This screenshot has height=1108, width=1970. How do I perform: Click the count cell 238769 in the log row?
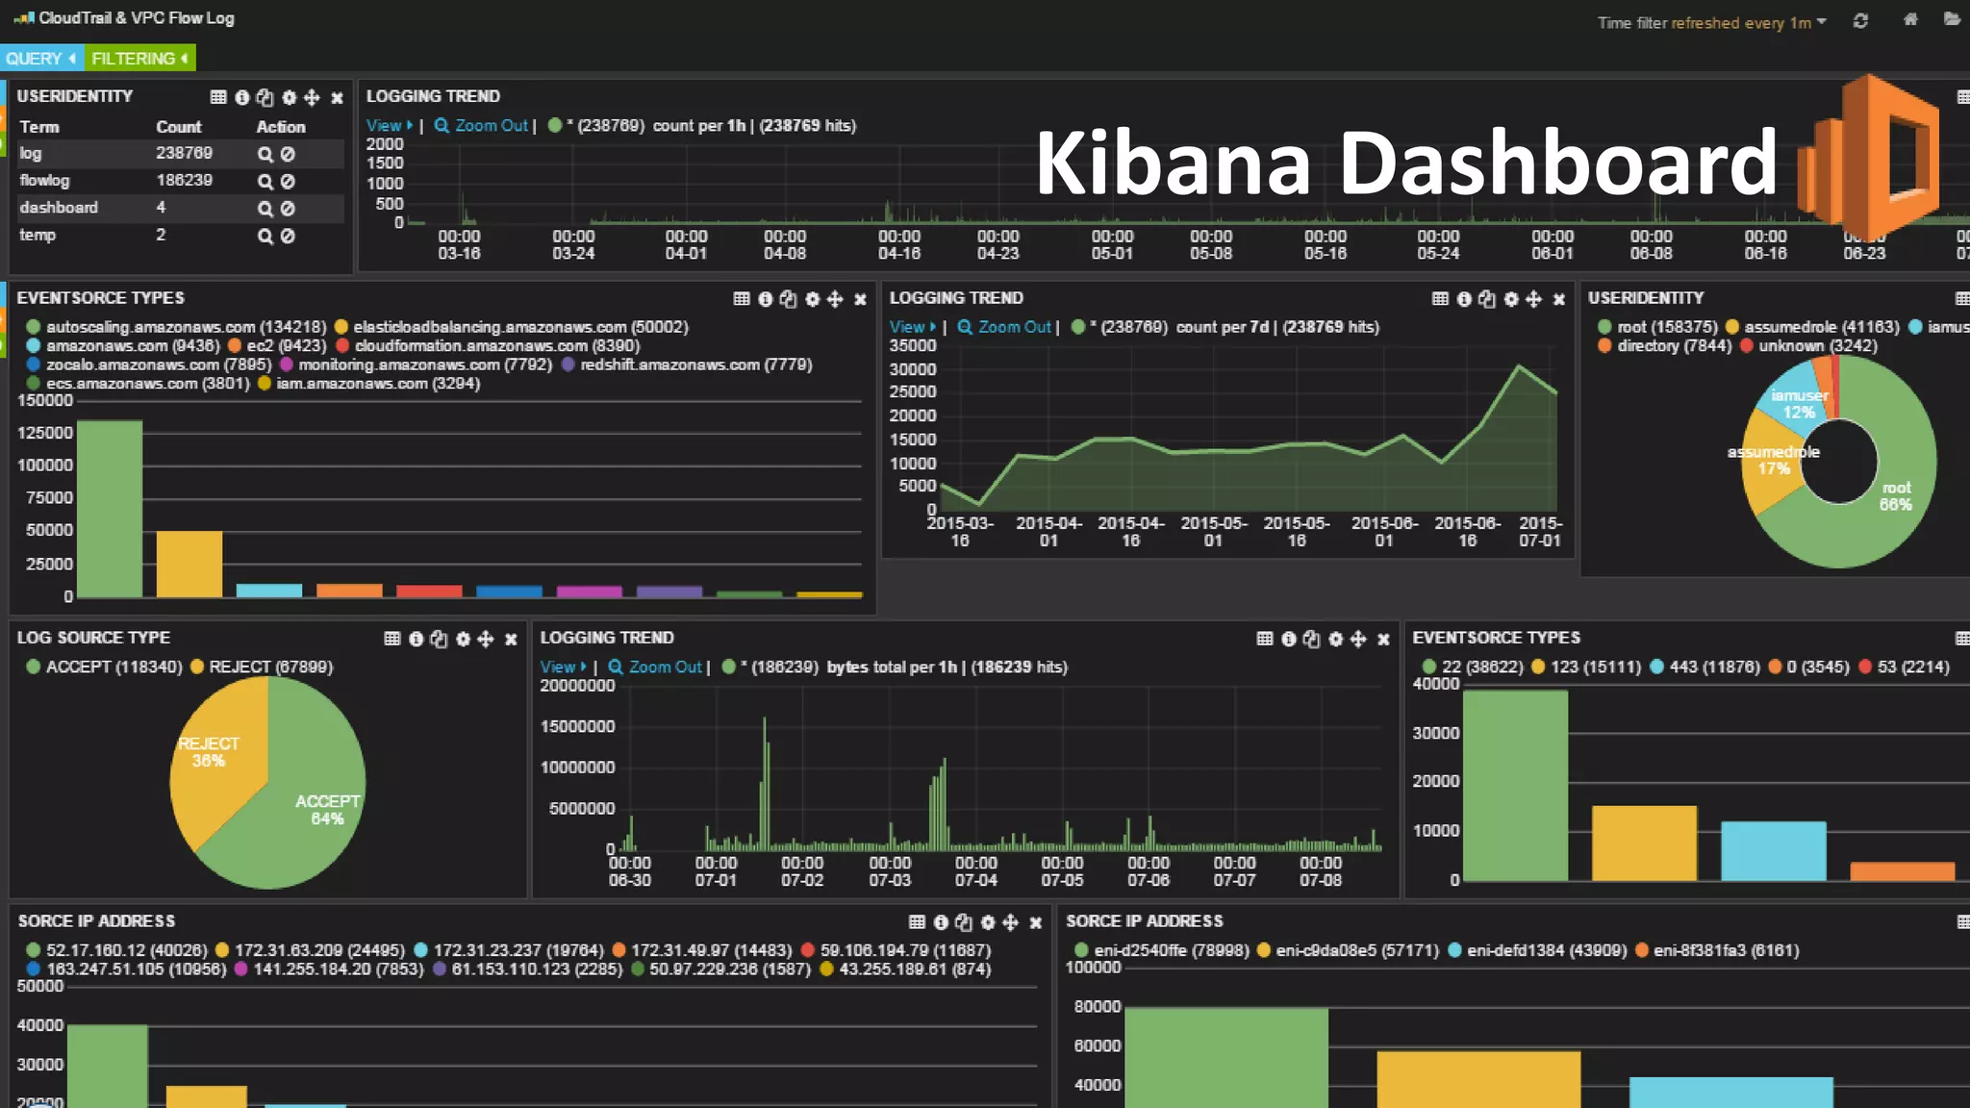[x=184, y=153]
